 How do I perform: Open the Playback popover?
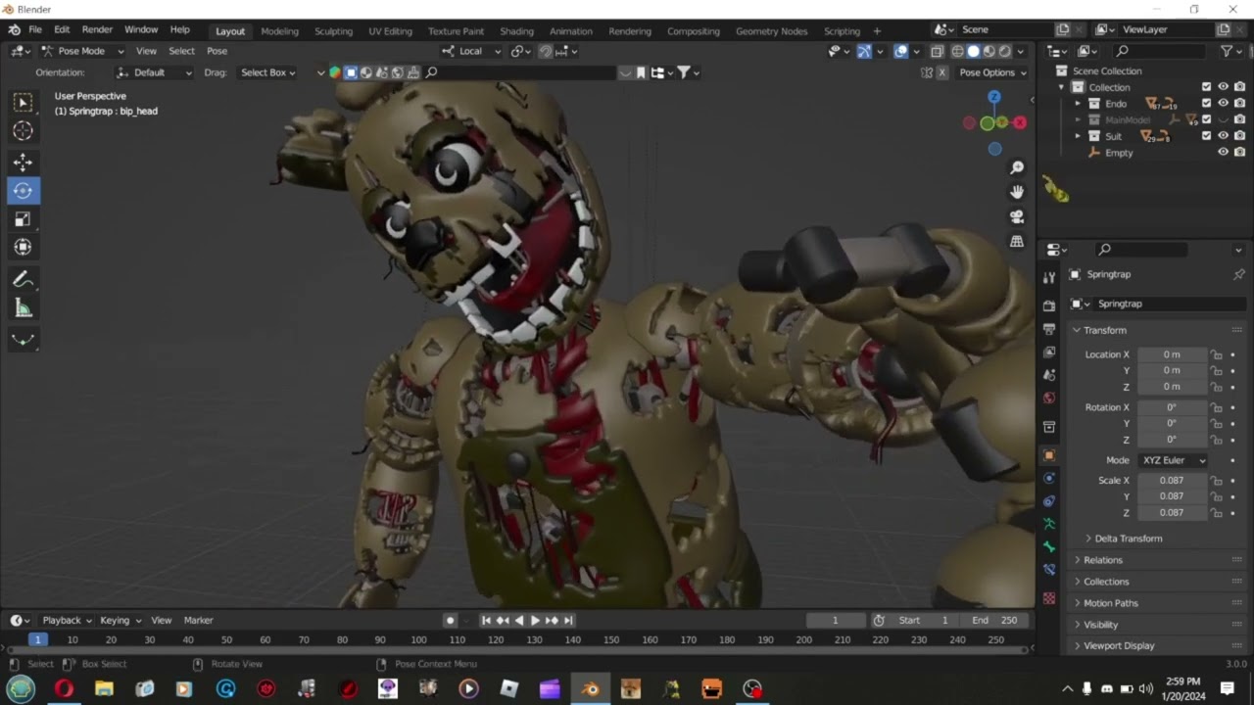coord(66,620)
